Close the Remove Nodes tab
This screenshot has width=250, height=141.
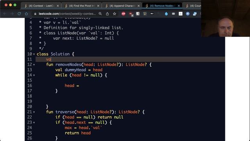tap(179, 6)
